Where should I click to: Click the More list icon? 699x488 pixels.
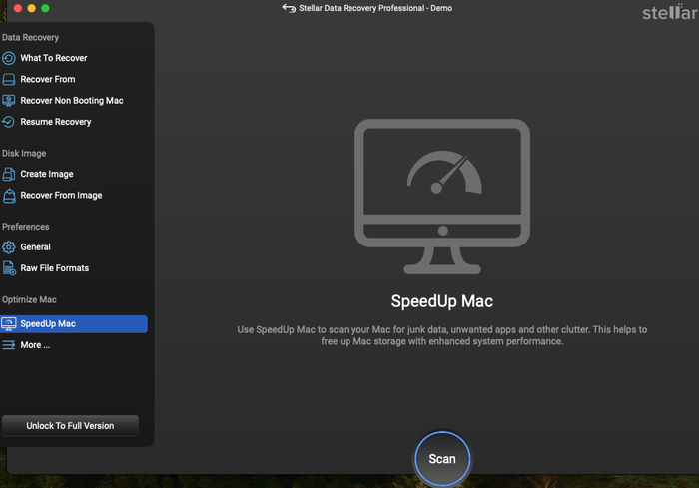(x=8, y=345)
